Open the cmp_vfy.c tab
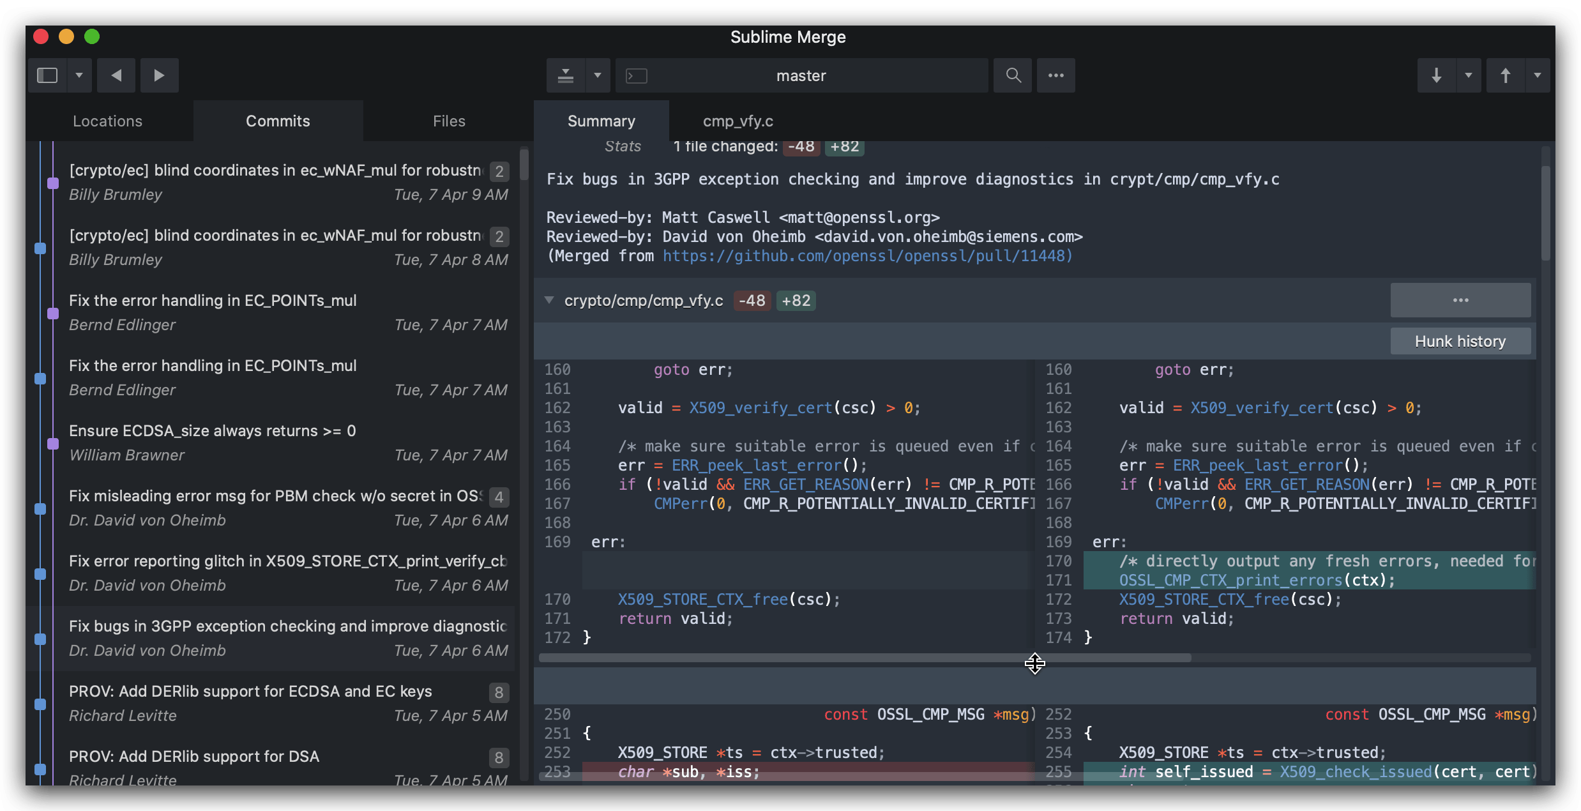The image size is (1581, 811). (738, 121)
